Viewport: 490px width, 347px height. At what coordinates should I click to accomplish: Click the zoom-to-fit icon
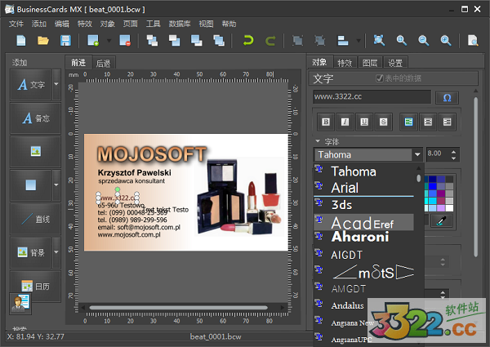coord(379,41)
